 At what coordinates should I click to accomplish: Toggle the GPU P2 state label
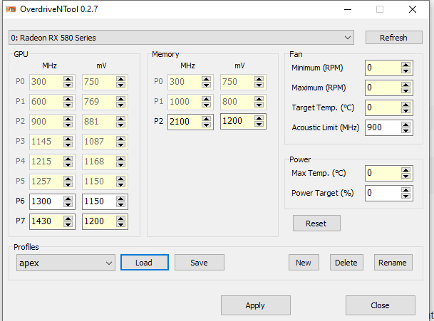point(20,122)
